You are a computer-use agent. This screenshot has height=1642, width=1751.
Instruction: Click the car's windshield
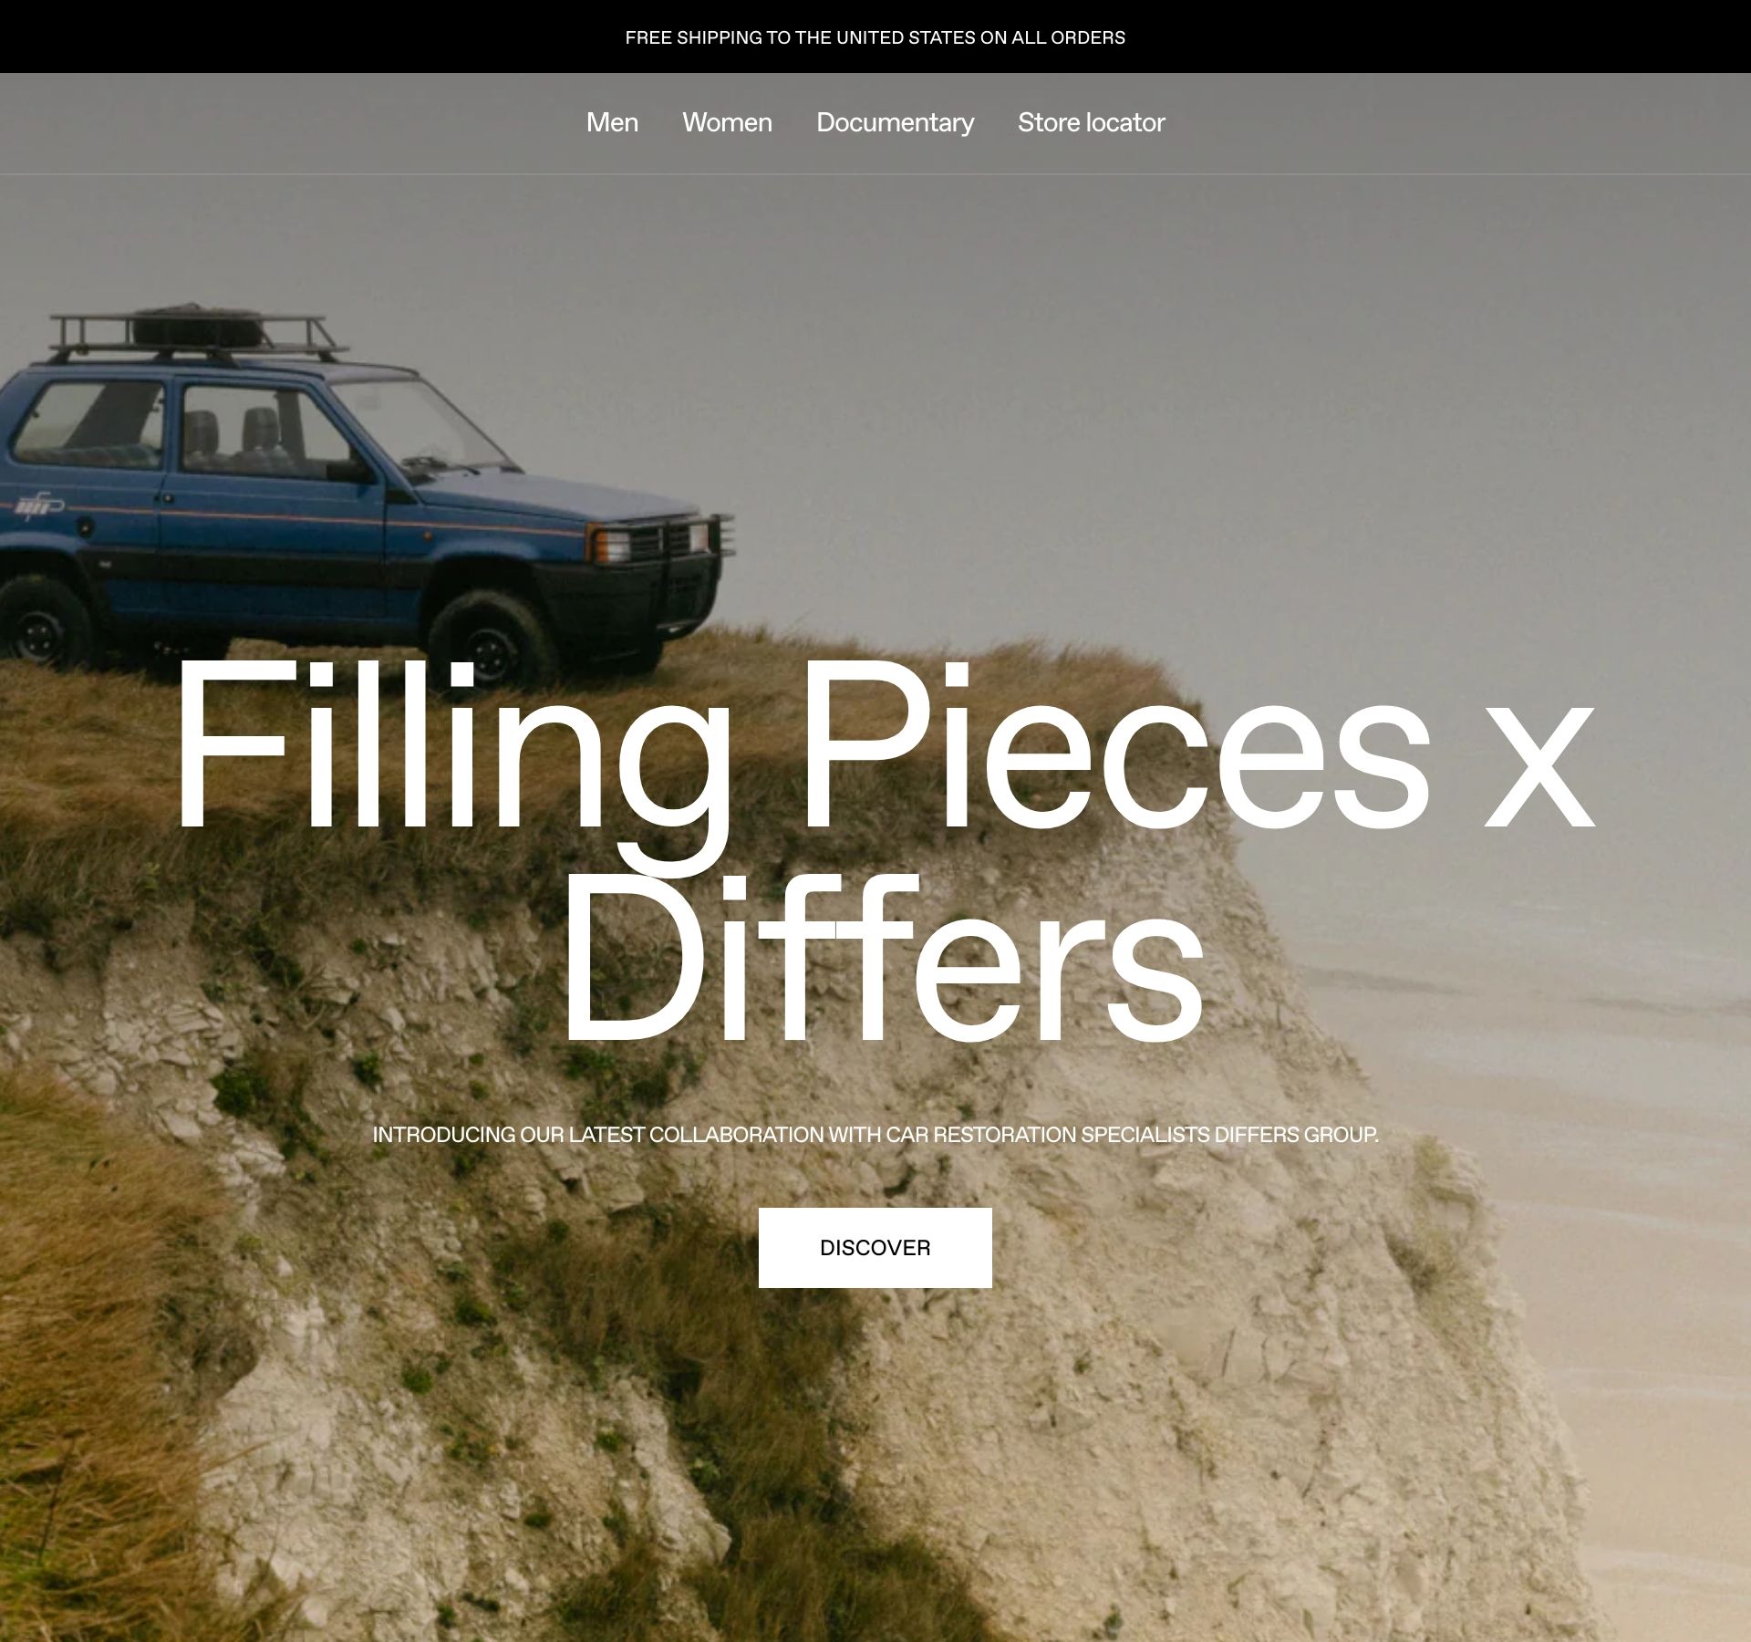421,423
